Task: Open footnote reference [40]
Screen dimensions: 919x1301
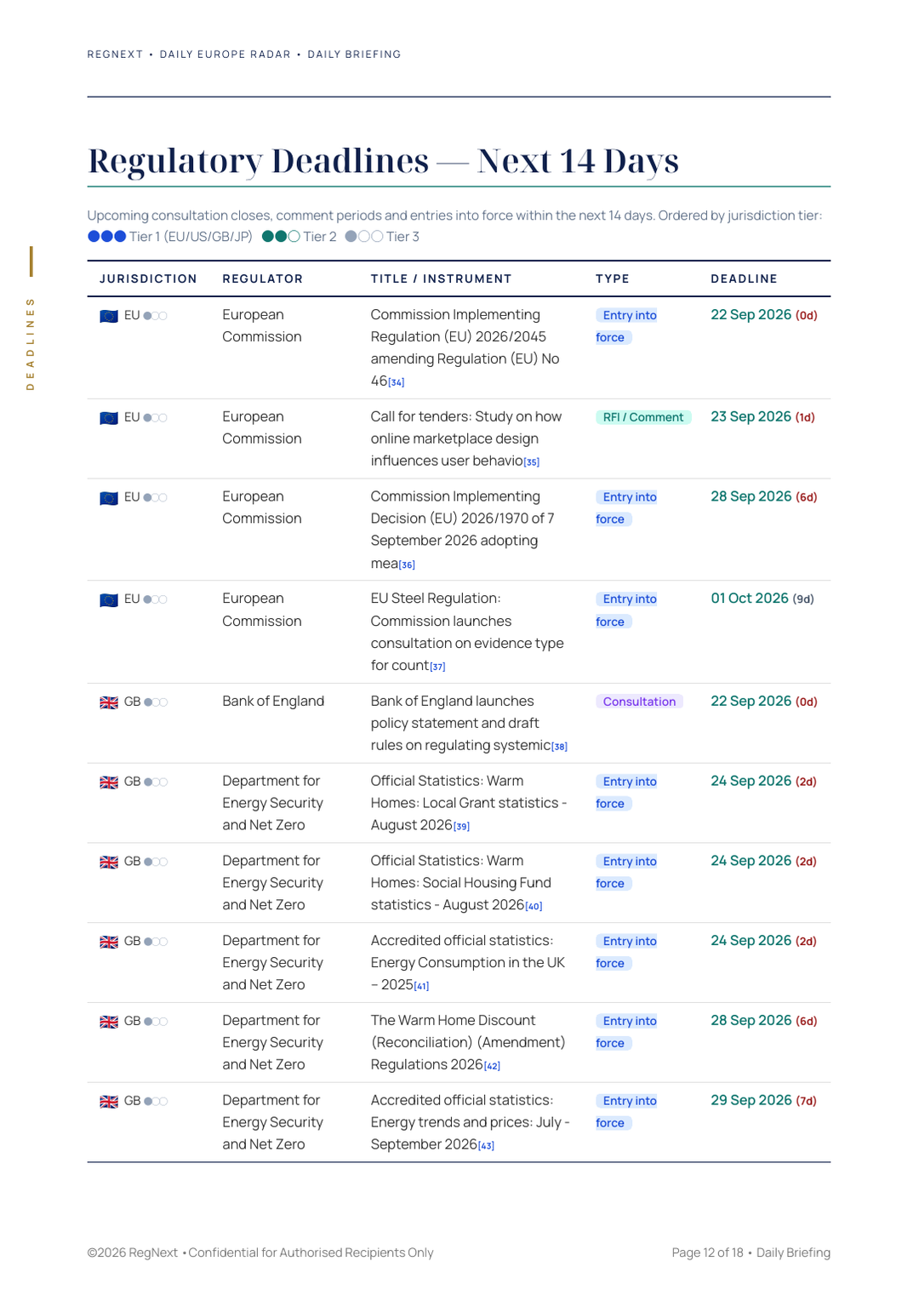Action: pos(534,906)
